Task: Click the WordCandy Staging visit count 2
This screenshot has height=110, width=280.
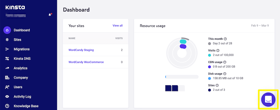Action: pos(122,50)
